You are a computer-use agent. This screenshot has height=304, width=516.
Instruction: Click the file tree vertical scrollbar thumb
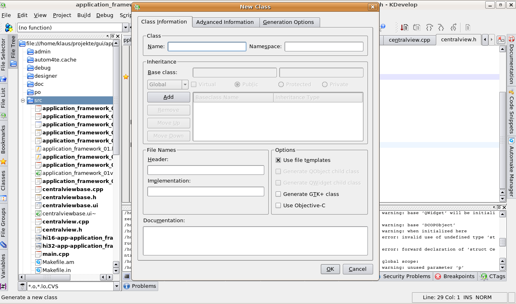(x=116, y=100)
